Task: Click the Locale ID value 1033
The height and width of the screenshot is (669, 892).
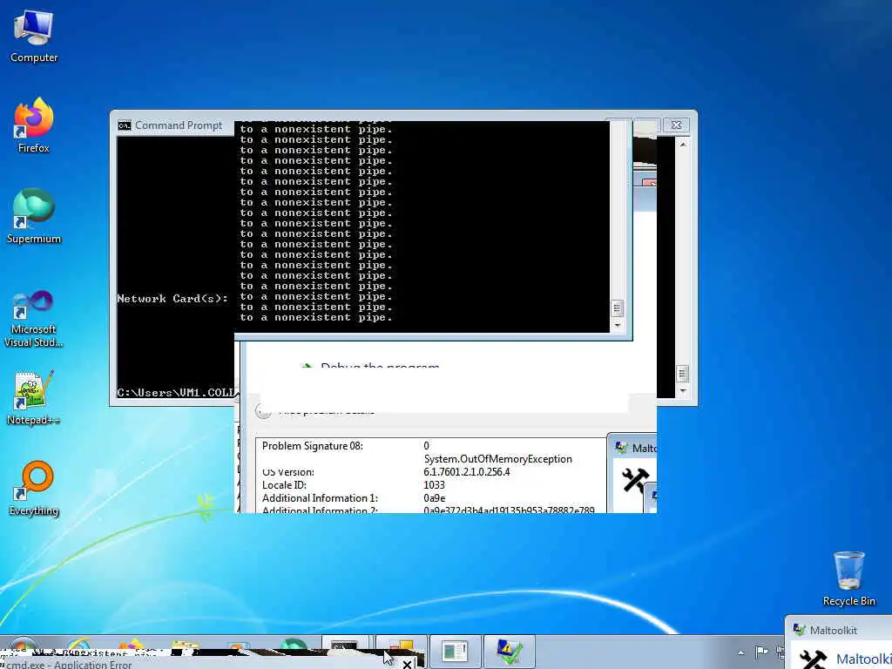Action: pyautogui.click(x=434, y=485)
